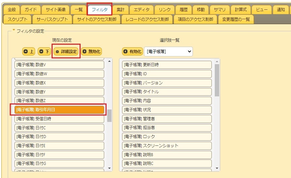
Task: Switch to the 一覧 tab
Action: pyautogui.click(x=79, y=10)
